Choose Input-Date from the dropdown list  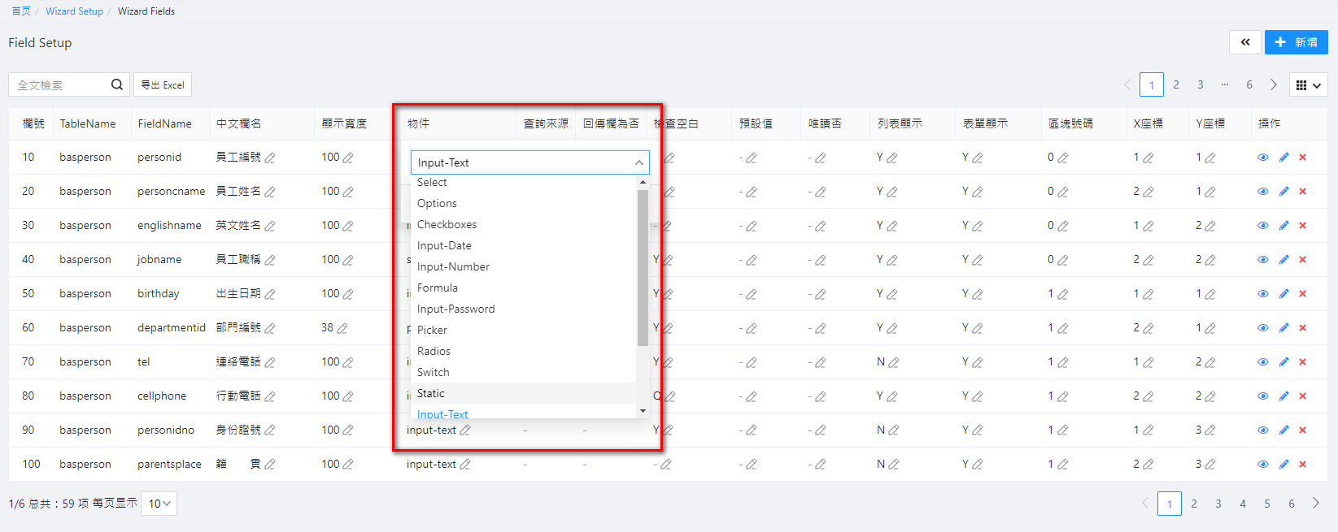click(x=444, y=245)
